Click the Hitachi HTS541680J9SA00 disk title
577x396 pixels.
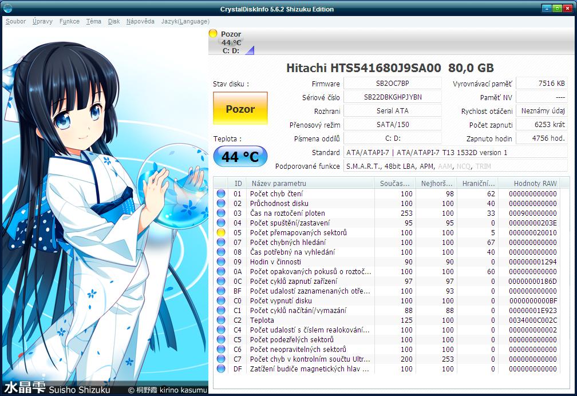pyautogui.click(x=390, y=68)
